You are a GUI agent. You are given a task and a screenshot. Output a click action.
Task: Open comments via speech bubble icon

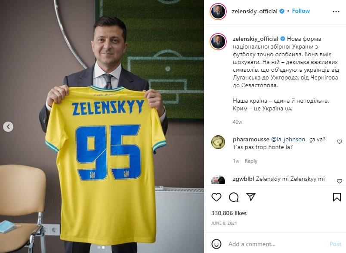tap(233, 197)
